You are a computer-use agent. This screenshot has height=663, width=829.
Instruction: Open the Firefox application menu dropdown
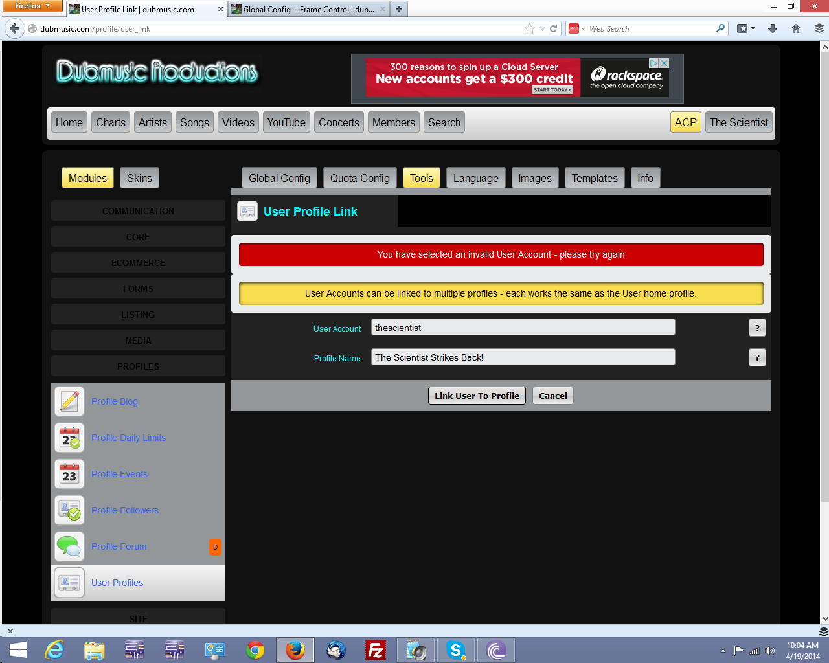coord(32,6)
